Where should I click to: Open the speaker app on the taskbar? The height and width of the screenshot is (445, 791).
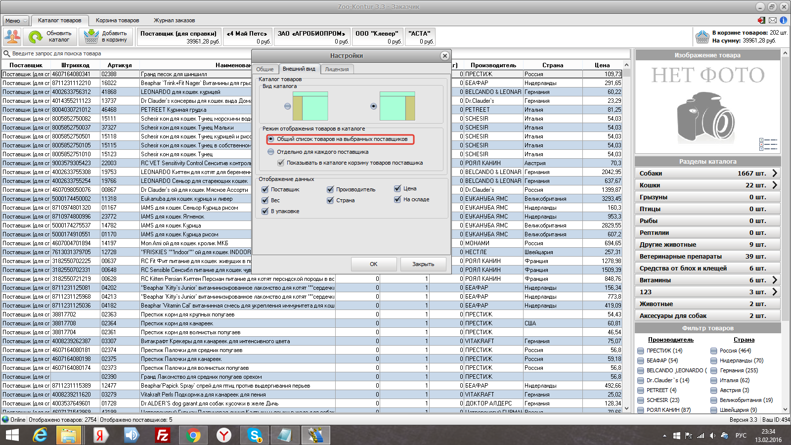(x=132, y=435)
